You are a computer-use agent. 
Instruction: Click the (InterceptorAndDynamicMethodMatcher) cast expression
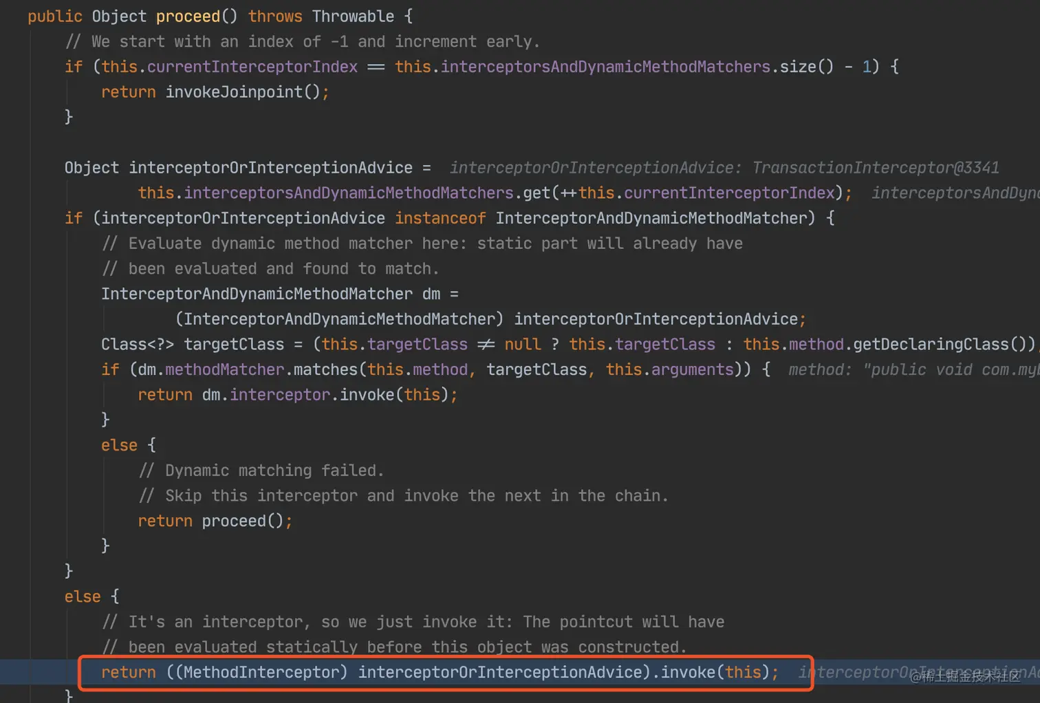tap(340, 319)
